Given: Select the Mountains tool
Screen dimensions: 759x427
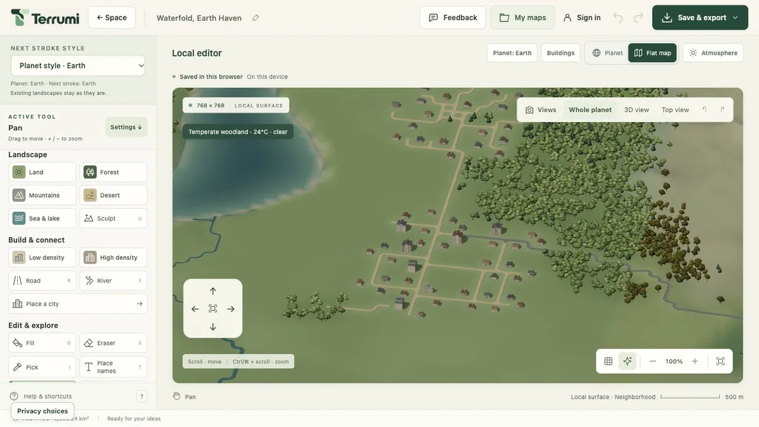Looking at the screenshot, I should [42, 195].
